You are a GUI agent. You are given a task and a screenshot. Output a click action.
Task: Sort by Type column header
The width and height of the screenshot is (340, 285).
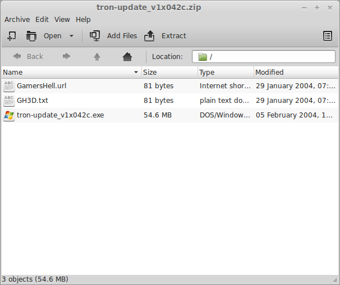[x=226, y=73]
